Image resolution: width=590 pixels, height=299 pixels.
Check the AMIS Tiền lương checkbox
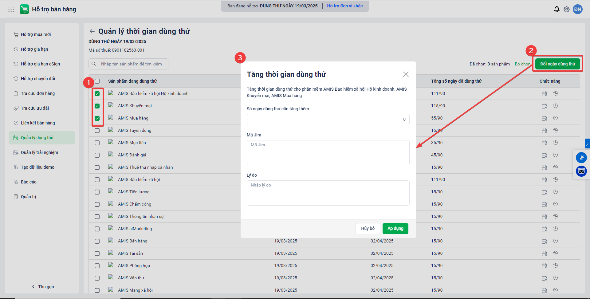tap(97, 192)
